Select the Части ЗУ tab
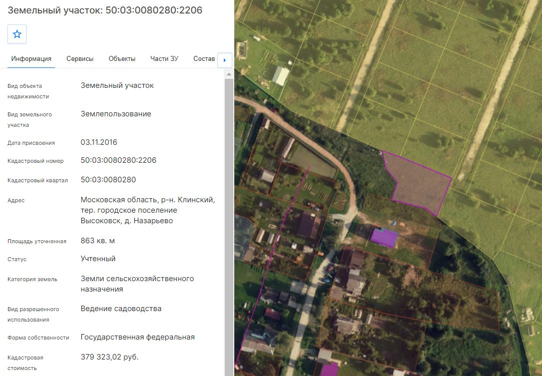The width and height of the screenshot is (542, 376). pyautogui.click(x=164, y=59)
